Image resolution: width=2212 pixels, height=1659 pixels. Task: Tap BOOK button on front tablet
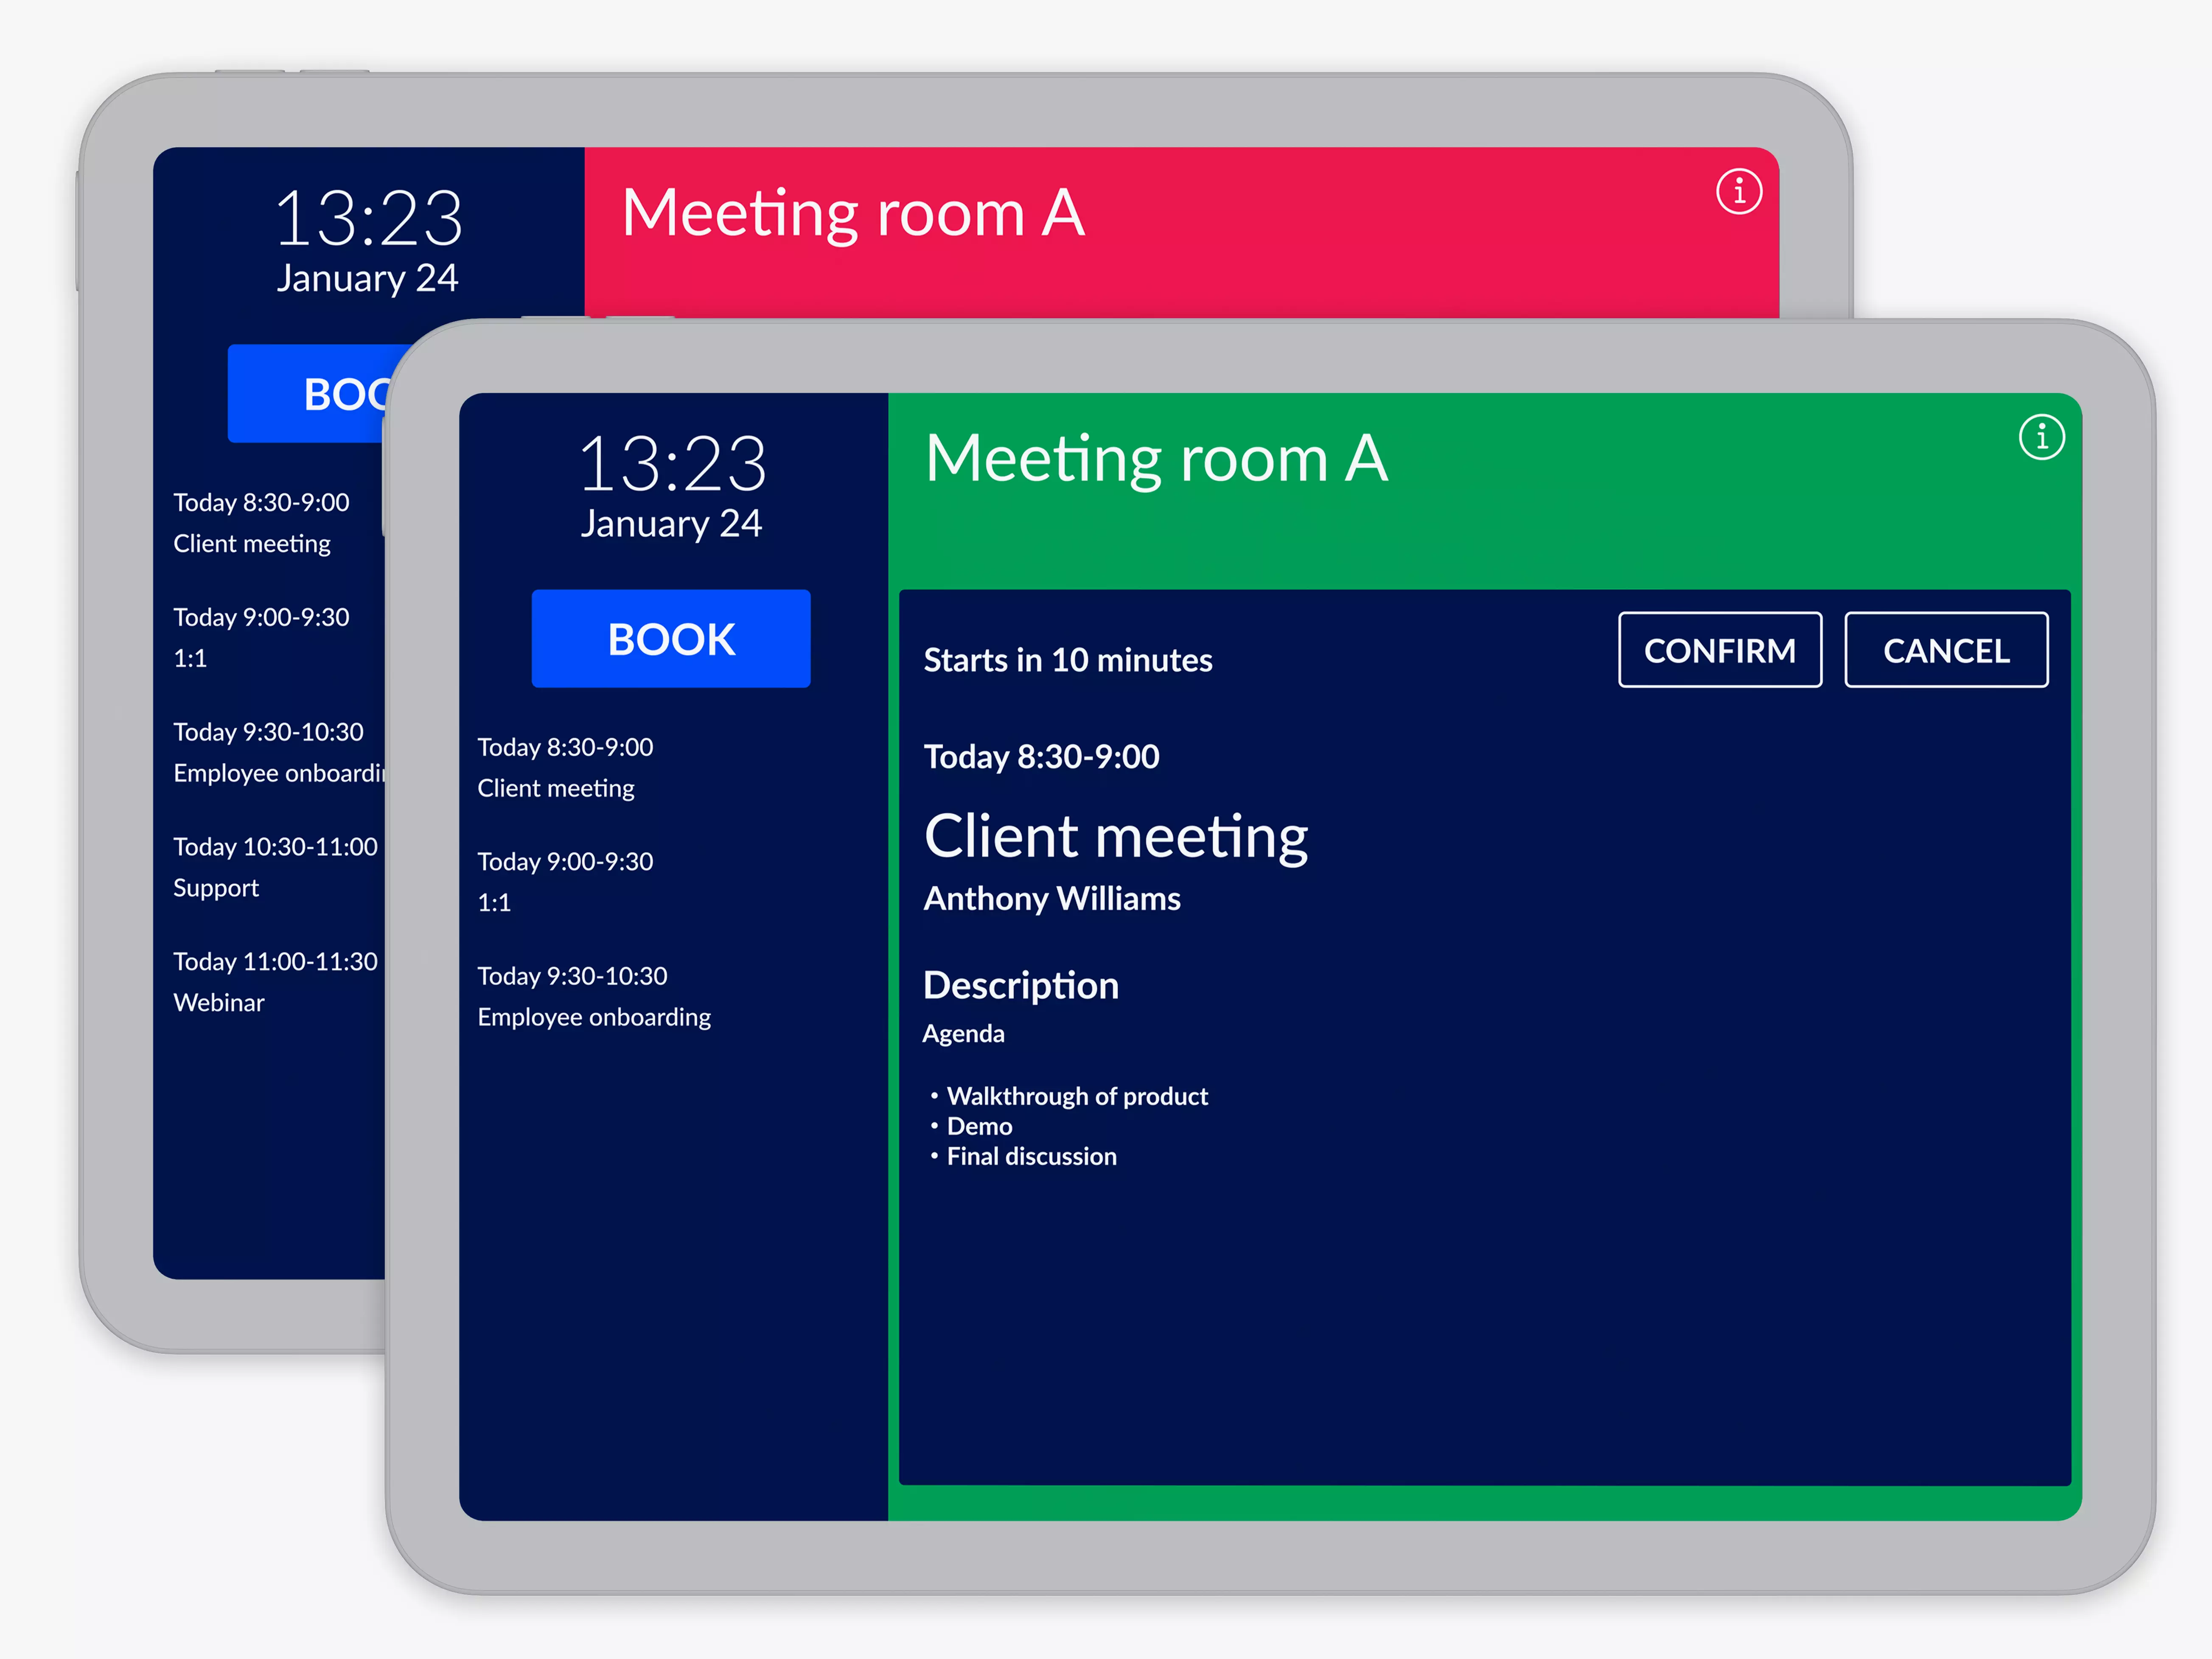coord(671,639)
